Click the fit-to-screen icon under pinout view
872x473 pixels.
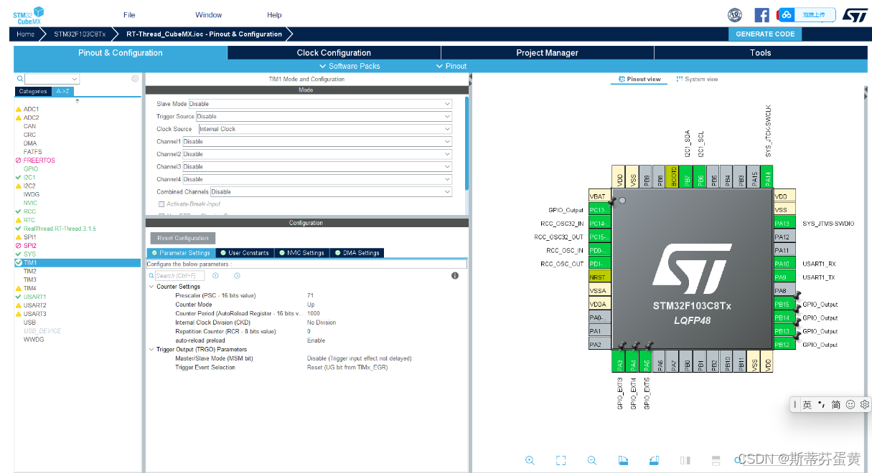click(x=561, y=460)
